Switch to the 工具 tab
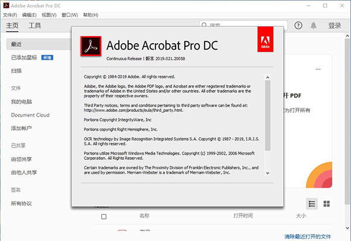 click(35, 26)
